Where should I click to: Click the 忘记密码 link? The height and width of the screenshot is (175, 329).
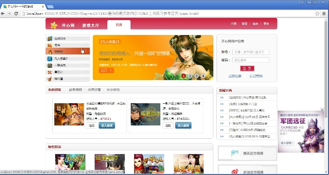tap(256, 76)
